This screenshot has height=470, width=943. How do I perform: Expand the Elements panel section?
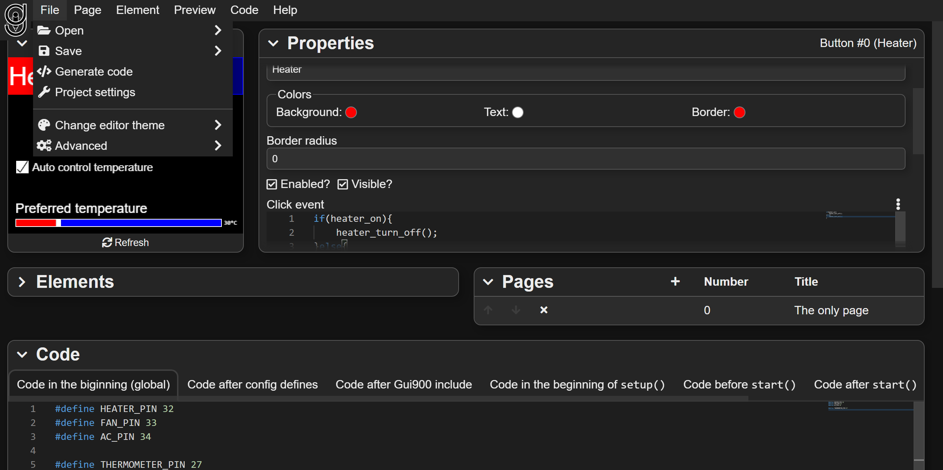click(22, 281)
